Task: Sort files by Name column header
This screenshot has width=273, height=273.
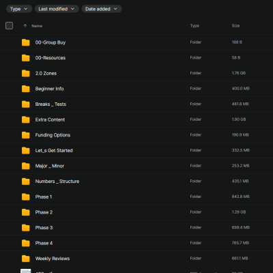Action: click(37, 26)
